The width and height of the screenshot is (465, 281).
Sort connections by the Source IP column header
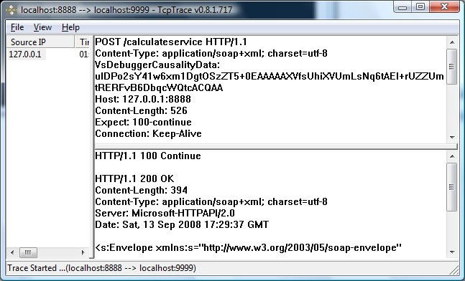point(40,42)
